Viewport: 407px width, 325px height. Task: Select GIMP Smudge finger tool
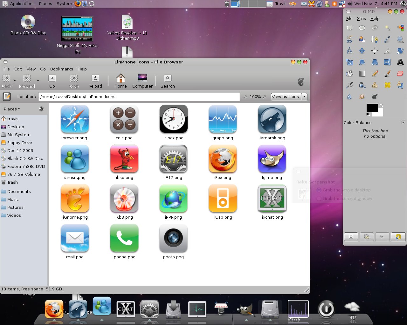click(362, 96)
